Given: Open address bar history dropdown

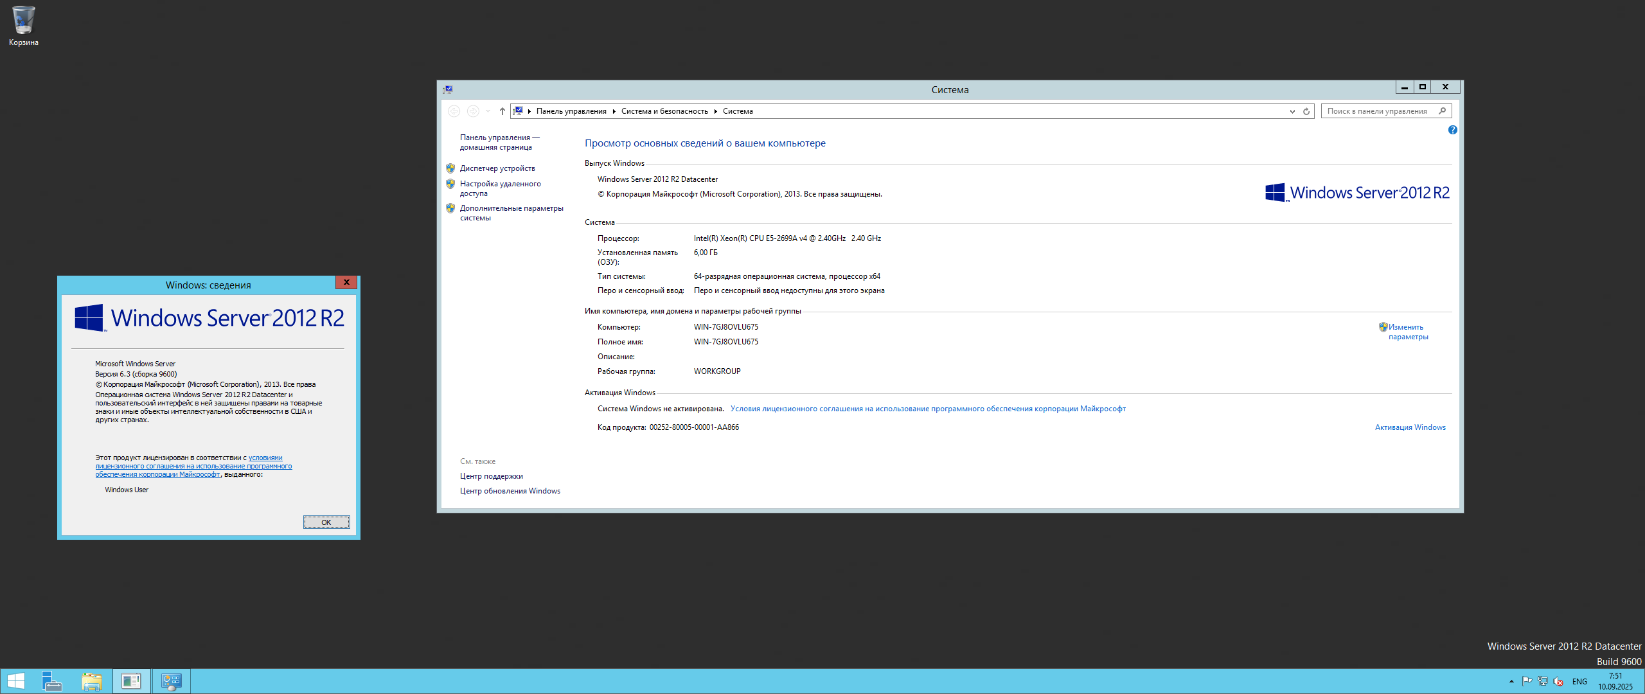Looking at the screenshot, I should 1292,111.
